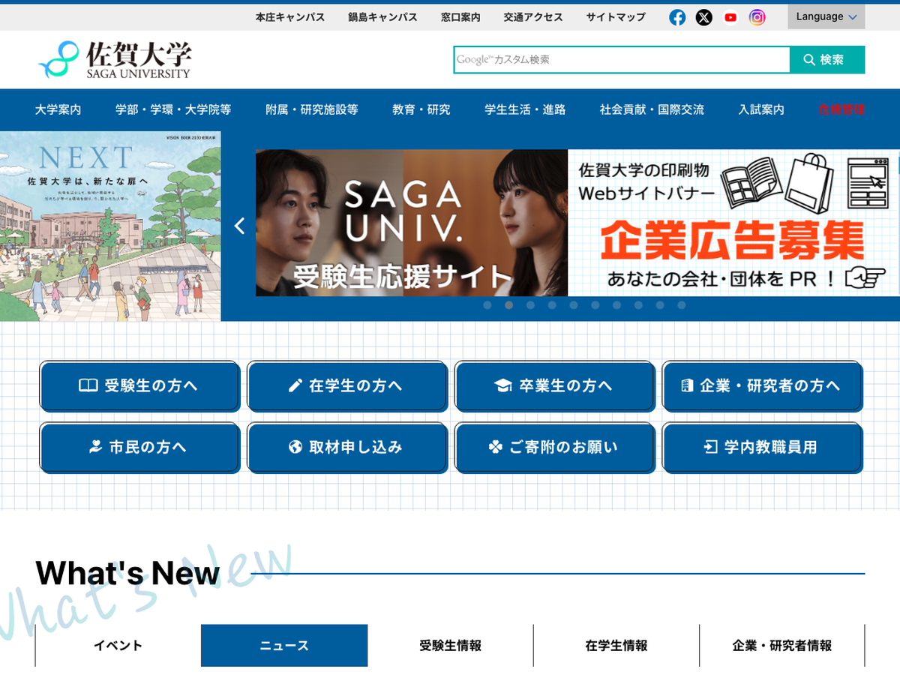
Task: Switch to the 受験生情報 tab
Action: tap(450, 646)
